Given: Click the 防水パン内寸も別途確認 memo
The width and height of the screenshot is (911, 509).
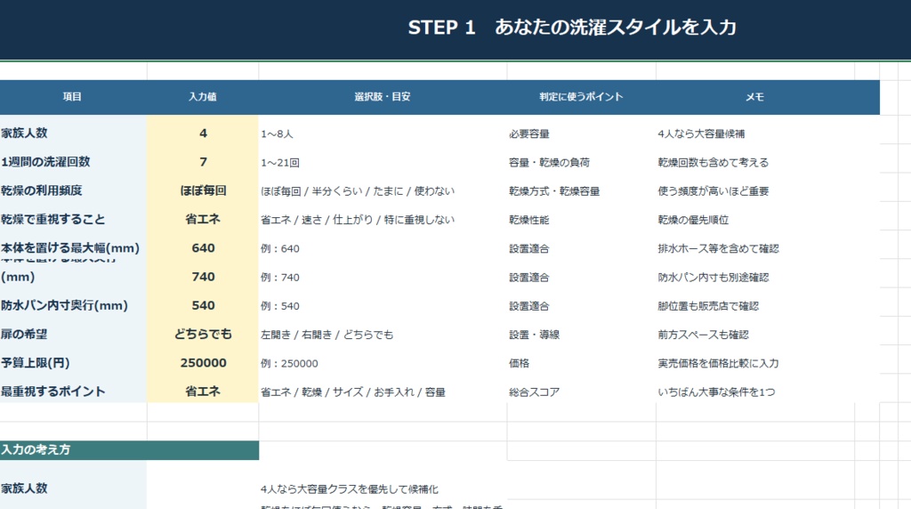Looking at the screenshot, I should click(x=713, y=277).
